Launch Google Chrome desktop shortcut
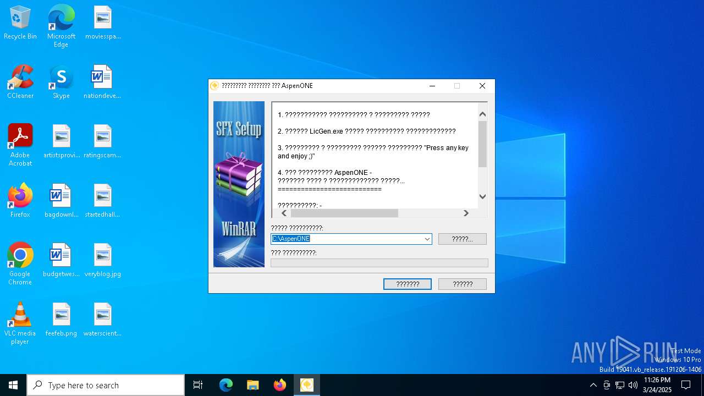This screenshot has height=396, width=704. pos(20,264)
